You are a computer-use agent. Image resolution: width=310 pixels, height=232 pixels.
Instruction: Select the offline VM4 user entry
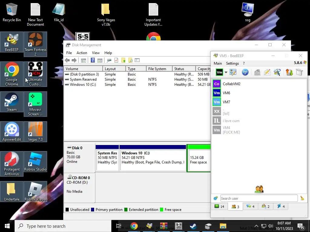point(259,130)
